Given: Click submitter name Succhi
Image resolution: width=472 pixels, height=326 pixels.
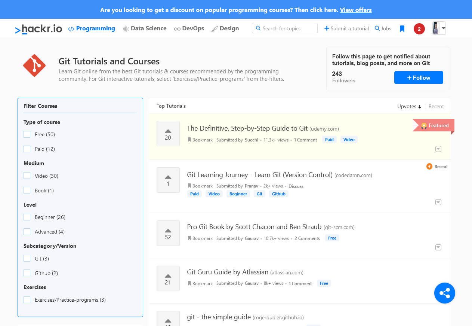Looking at the screenshot, I should pos(252,140).
